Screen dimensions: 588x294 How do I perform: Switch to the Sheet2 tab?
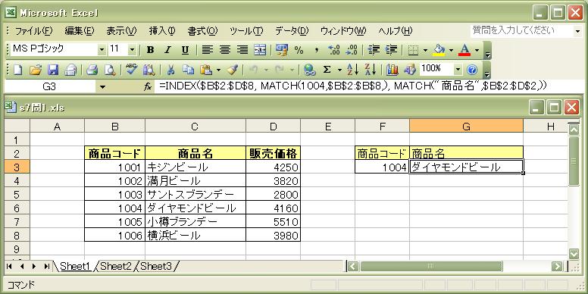pos(116,267)
